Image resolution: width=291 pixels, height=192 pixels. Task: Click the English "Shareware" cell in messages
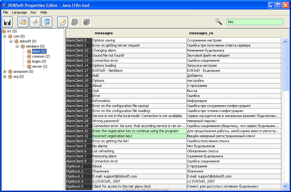point(139,171)
